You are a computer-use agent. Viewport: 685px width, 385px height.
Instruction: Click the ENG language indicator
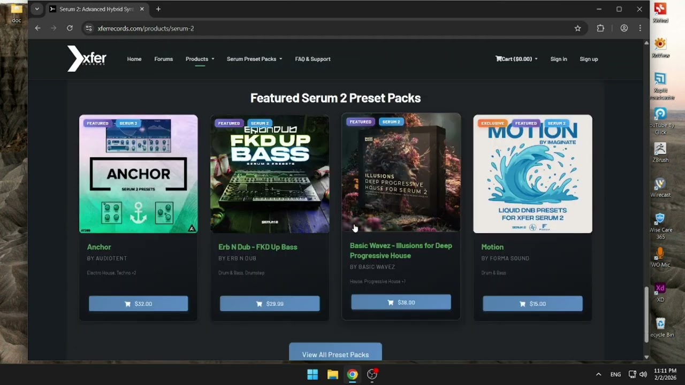(615, 374)
